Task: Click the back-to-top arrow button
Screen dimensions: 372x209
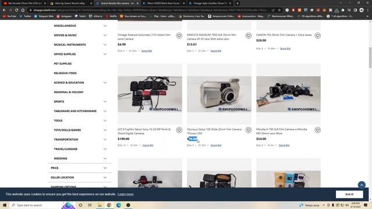Action: pos(362,185)
